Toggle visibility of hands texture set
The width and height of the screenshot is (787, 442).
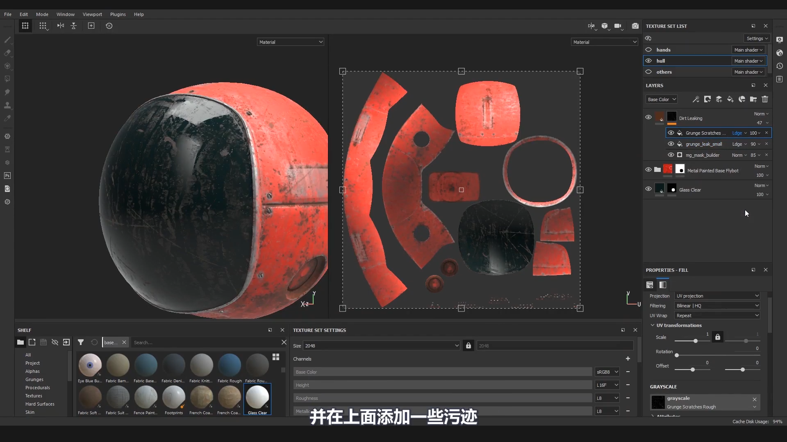coord(648,50)
